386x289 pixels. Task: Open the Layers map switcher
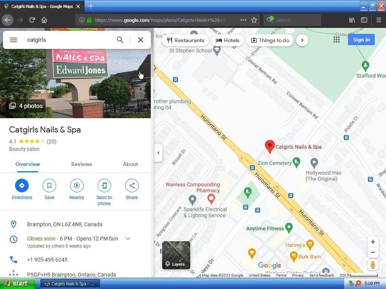click(x=176, y=255)
